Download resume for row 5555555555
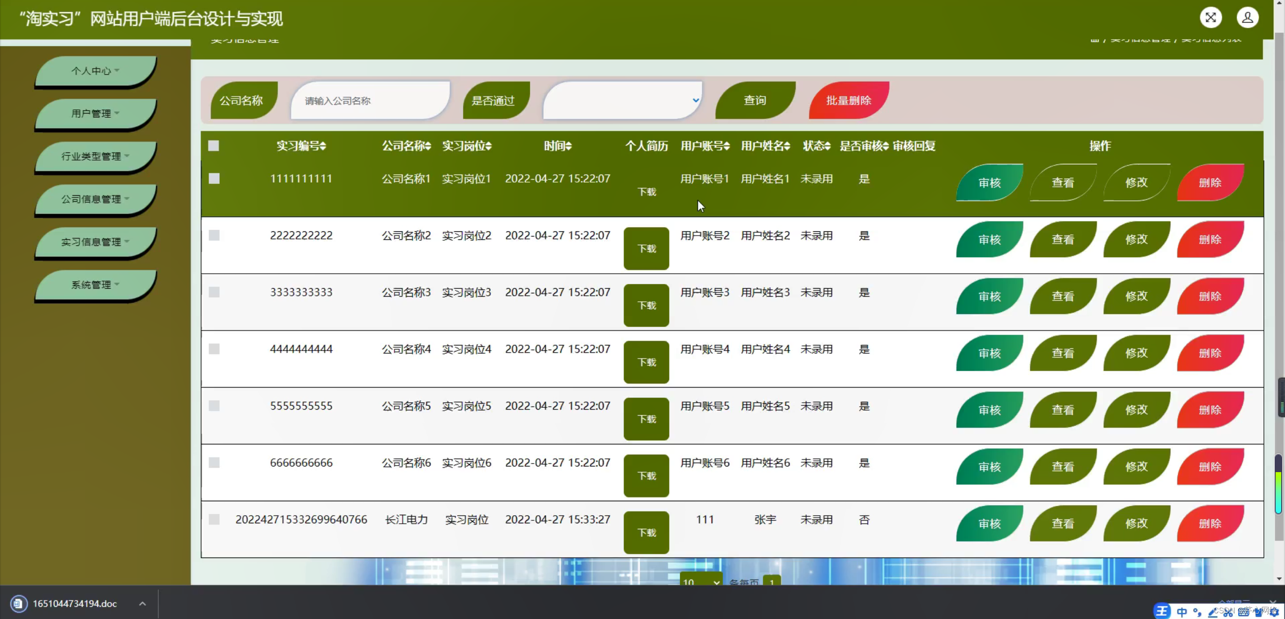Viewport: 1285px width, 619px height. (x=646, y=419)
